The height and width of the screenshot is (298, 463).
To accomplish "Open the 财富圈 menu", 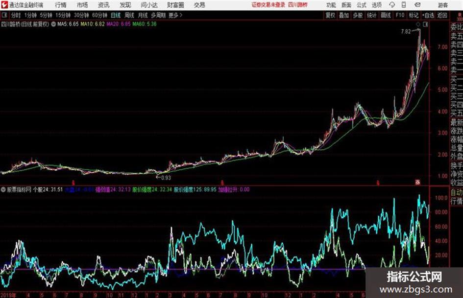I will [175, 5].
